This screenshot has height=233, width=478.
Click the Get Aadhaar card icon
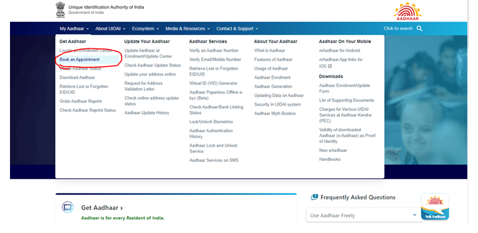tap(67, 208)
